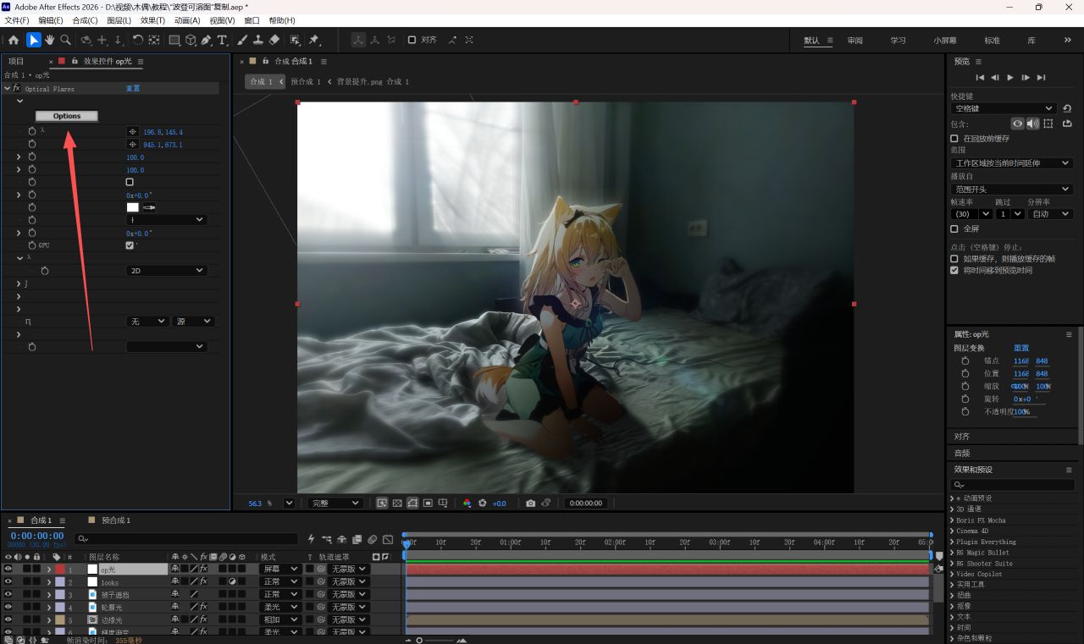Change op光 layer blend mode 屏幕
This screenshot has height=644, width=1084.
[x=279, y=570]
